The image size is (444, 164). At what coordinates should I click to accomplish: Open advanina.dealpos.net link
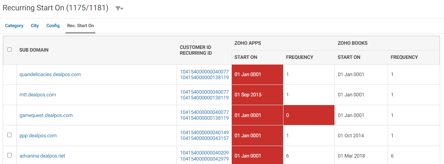tap(43, 156)
